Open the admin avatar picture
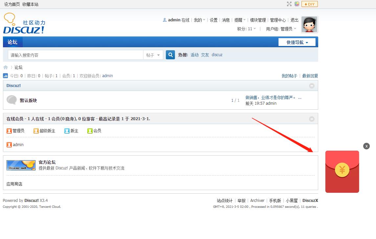 309,24
